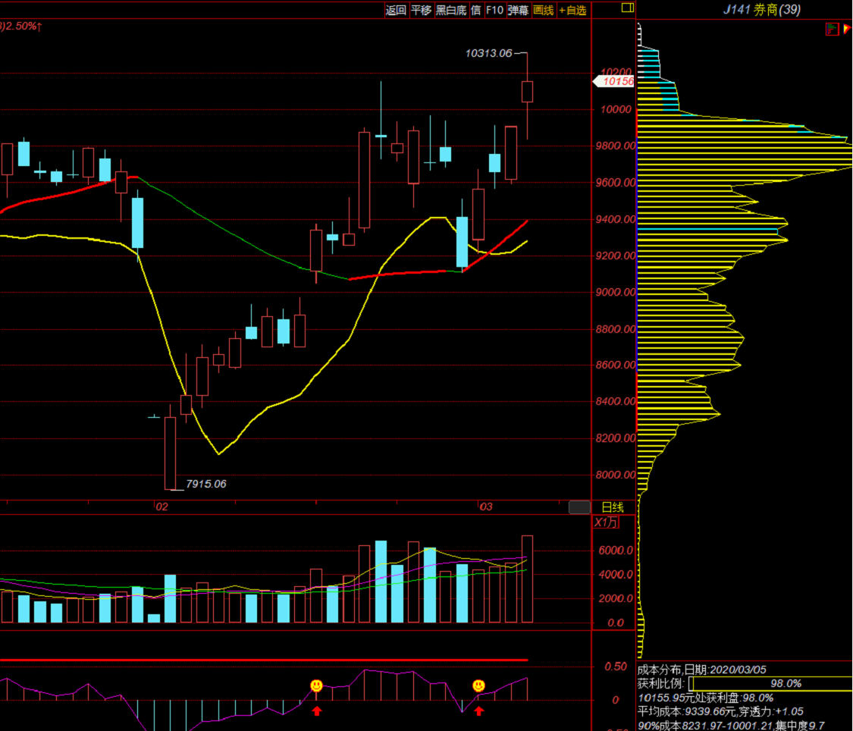This screenshot has width=853, height=731.
Task: Toggle 黑白底 background color mode
Action: pos(452,11)
